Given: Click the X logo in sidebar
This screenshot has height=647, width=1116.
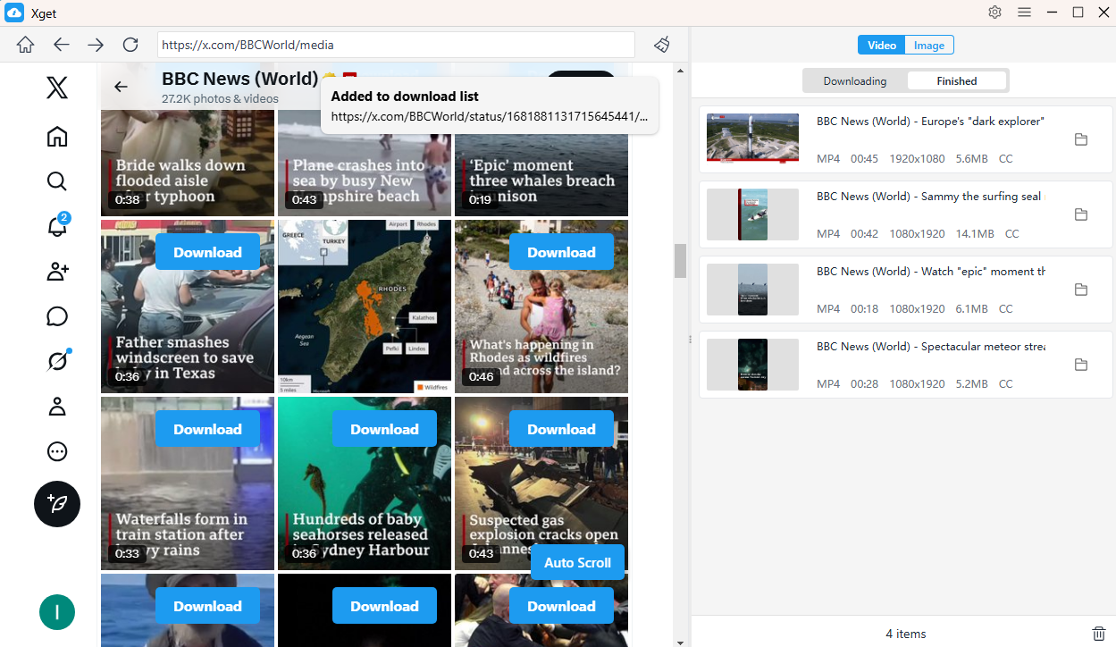Looking at the screenshot, I should pyautogui.click(x=57, y=88).
